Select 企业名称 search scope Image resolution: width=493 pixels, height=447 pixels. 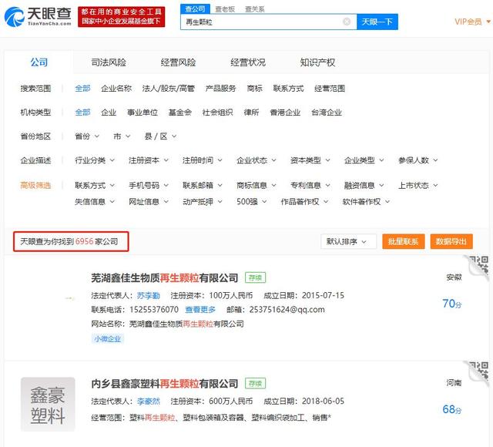[116, 89]
